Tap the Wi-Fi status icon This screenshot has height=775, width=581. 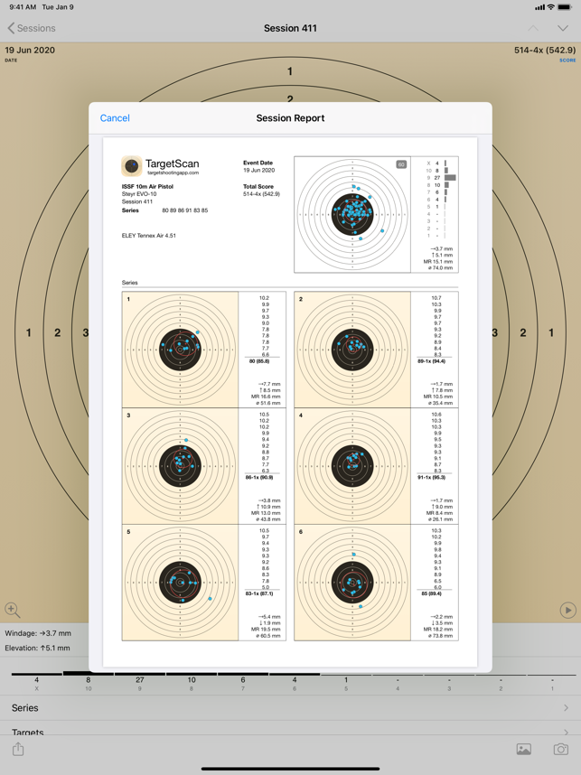[550, 7]
